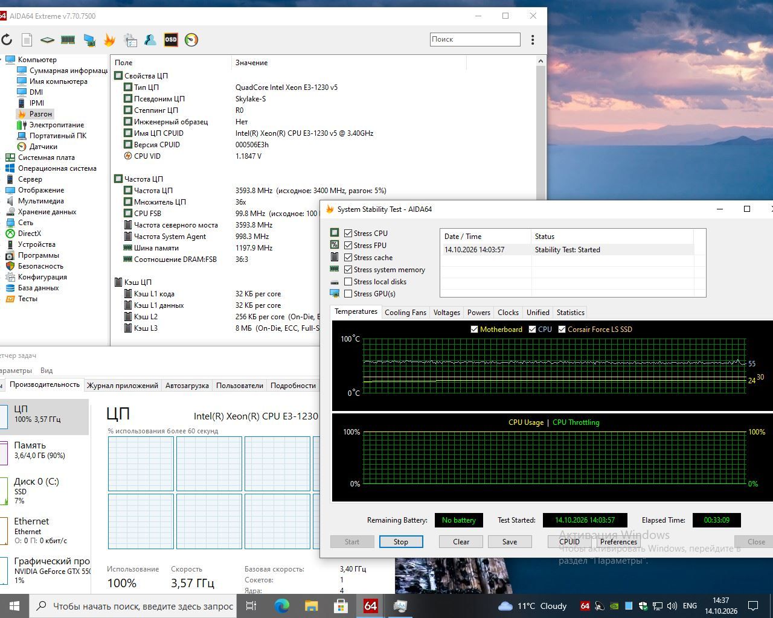Open AIDA64 three-dot options menu

tap(533, 39)
